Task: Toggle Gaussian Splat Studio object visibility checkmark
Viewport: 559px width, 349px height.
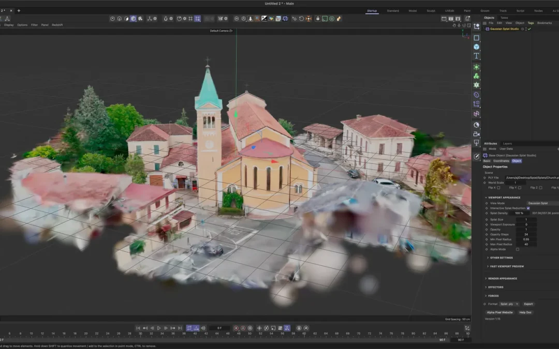Action: [x=529, y=29]
